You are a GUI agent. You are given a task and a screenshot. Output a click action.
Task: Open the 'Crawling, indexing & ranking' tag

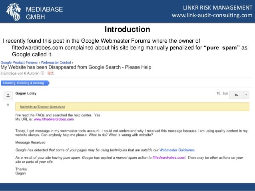point(25,83)
